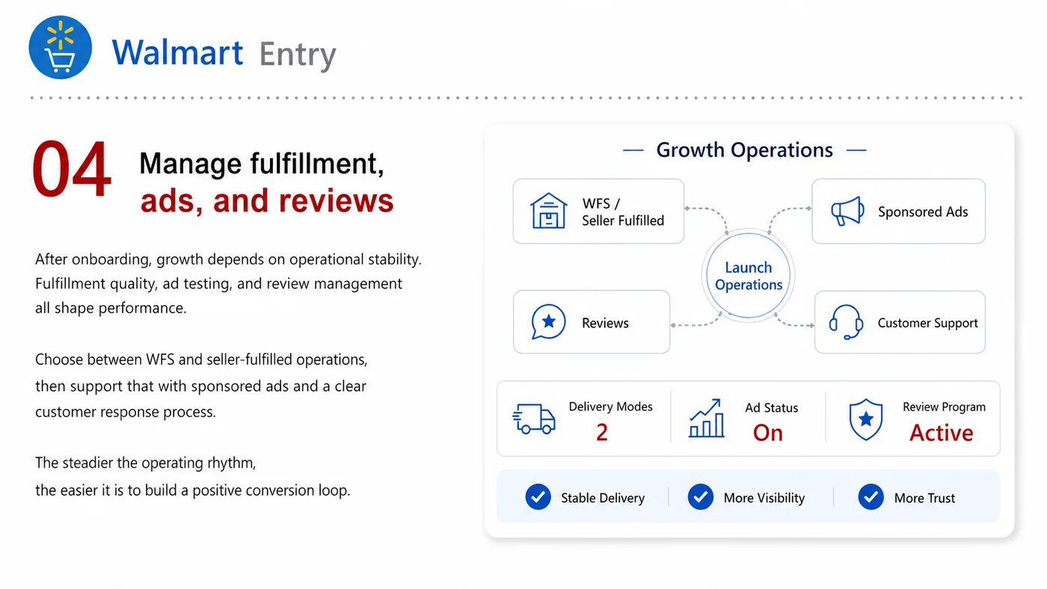The height and width of the screenshot is (589, 1047).
Task: Click the headset icon beside Customer Support
Action: coord(846,322)
